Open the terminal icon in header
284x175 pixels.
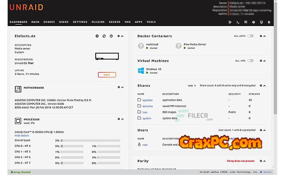pos(238,22)
